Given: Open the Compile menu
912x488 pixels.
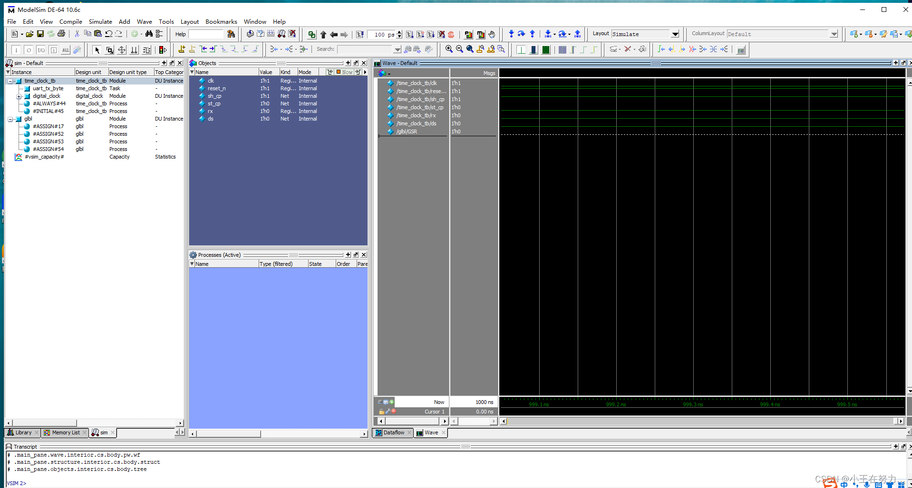Looking at the screenshot, I should pyautogui.click(x=71, y=21).
